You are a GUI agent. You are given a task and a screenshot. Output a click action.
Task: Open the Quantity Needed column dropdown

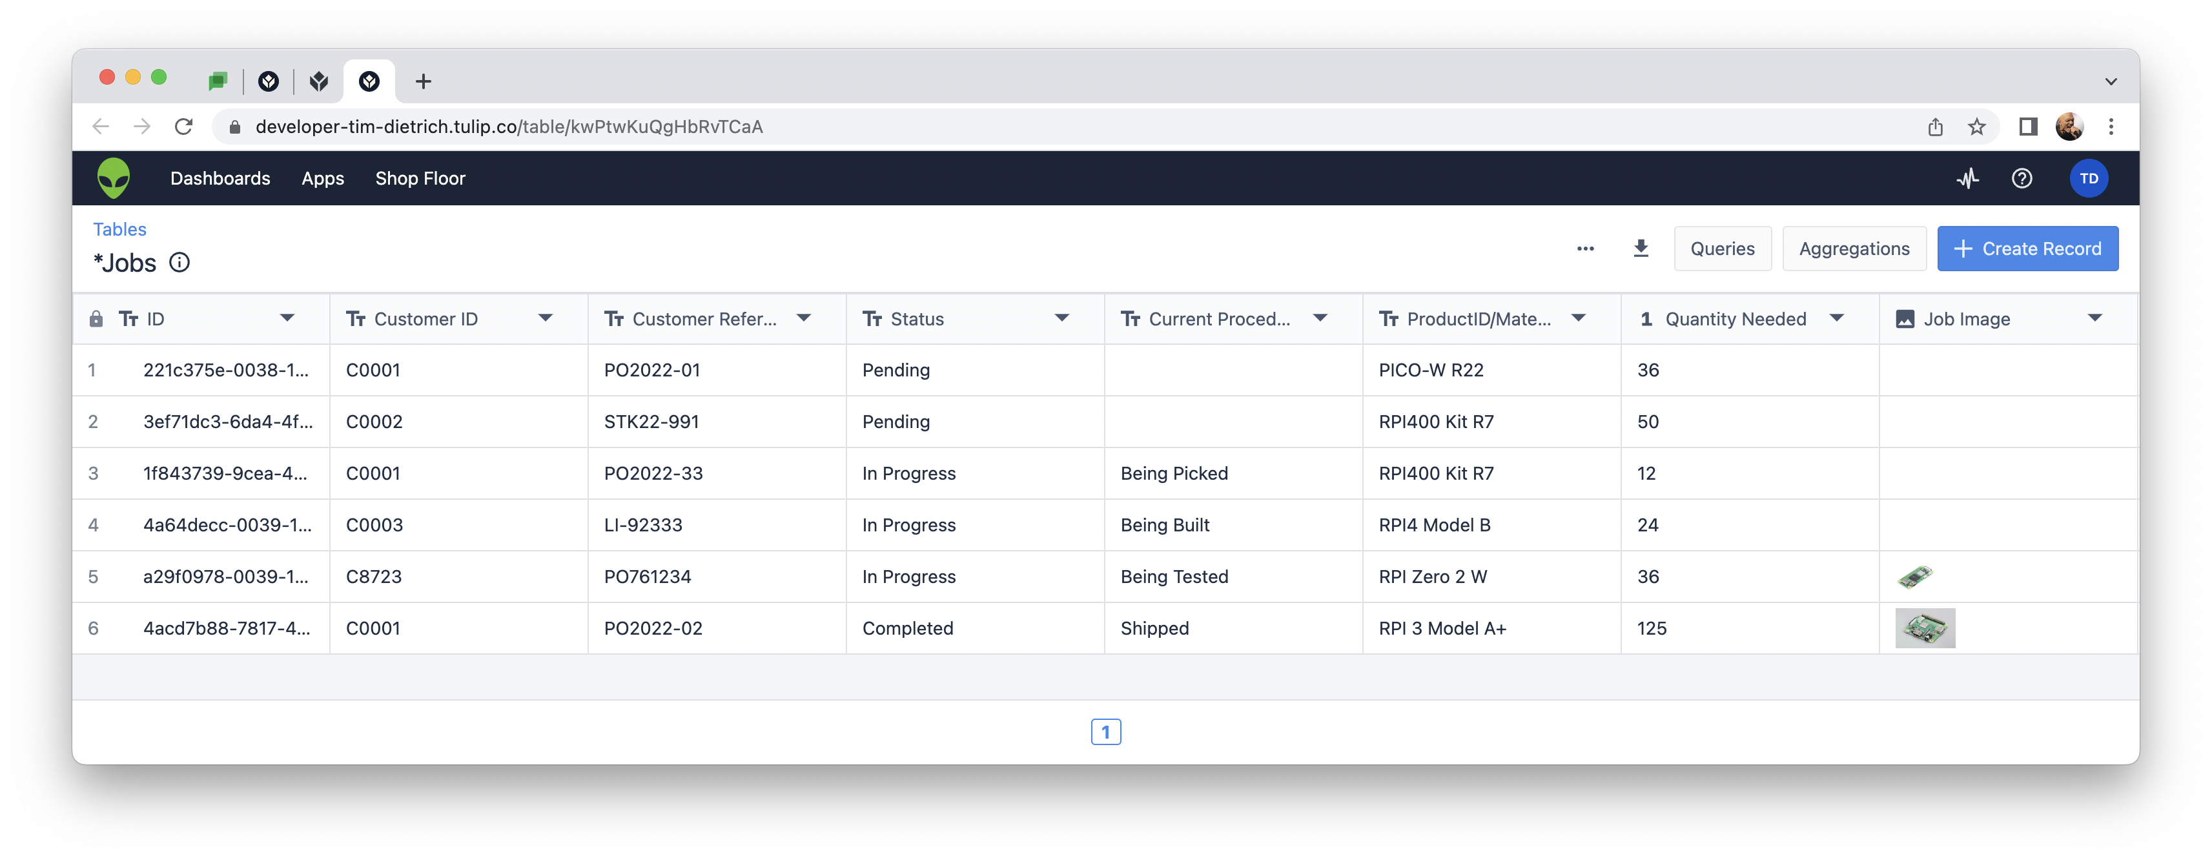pos(1837,318)
